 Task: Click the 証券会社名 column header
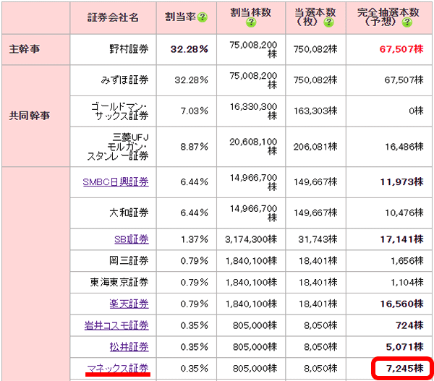tap(113, 17)
